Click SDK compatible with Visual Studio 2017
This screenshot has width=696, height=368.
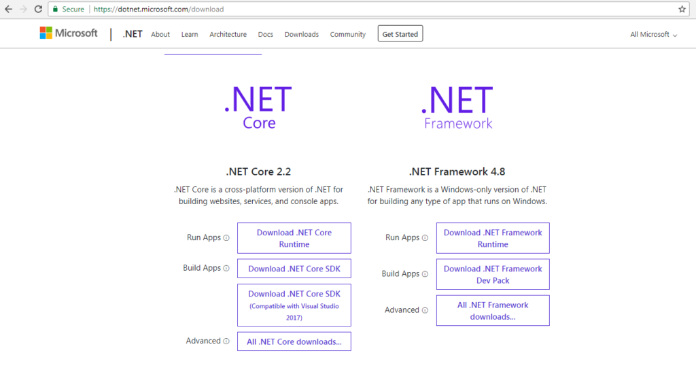click(294, 305)
